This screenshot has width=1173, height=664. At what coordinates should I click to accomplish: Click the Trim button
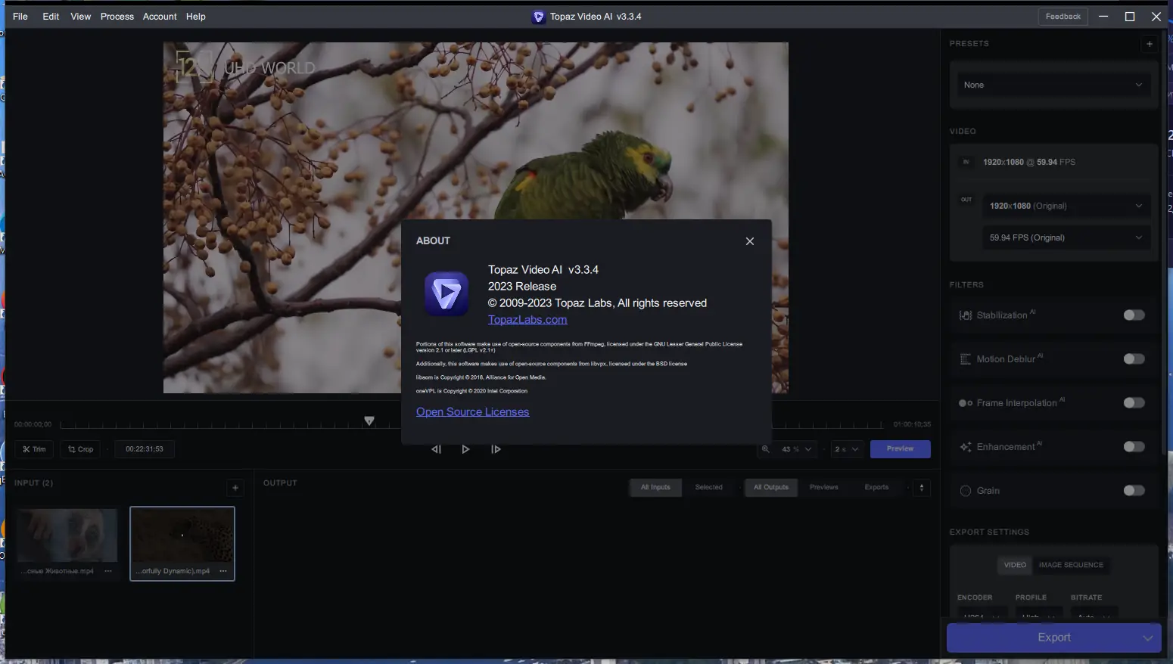(x=34, y=449)
